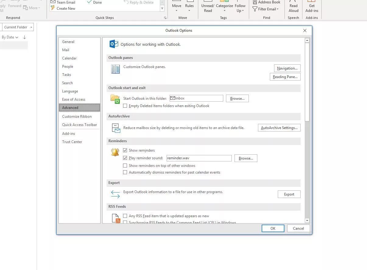The image size is (367, 270).
Task: Select Mail options category
Action: click(79, 50)
